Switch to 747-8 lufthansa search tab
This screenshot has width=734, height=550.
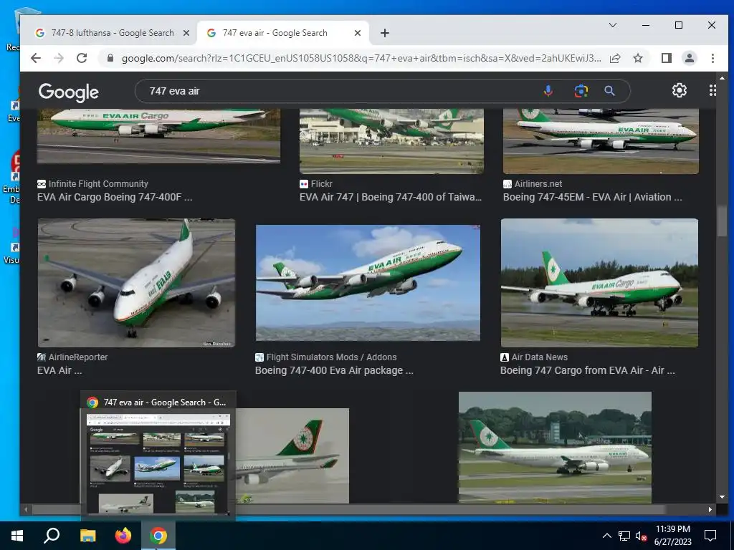click(111, 33)
